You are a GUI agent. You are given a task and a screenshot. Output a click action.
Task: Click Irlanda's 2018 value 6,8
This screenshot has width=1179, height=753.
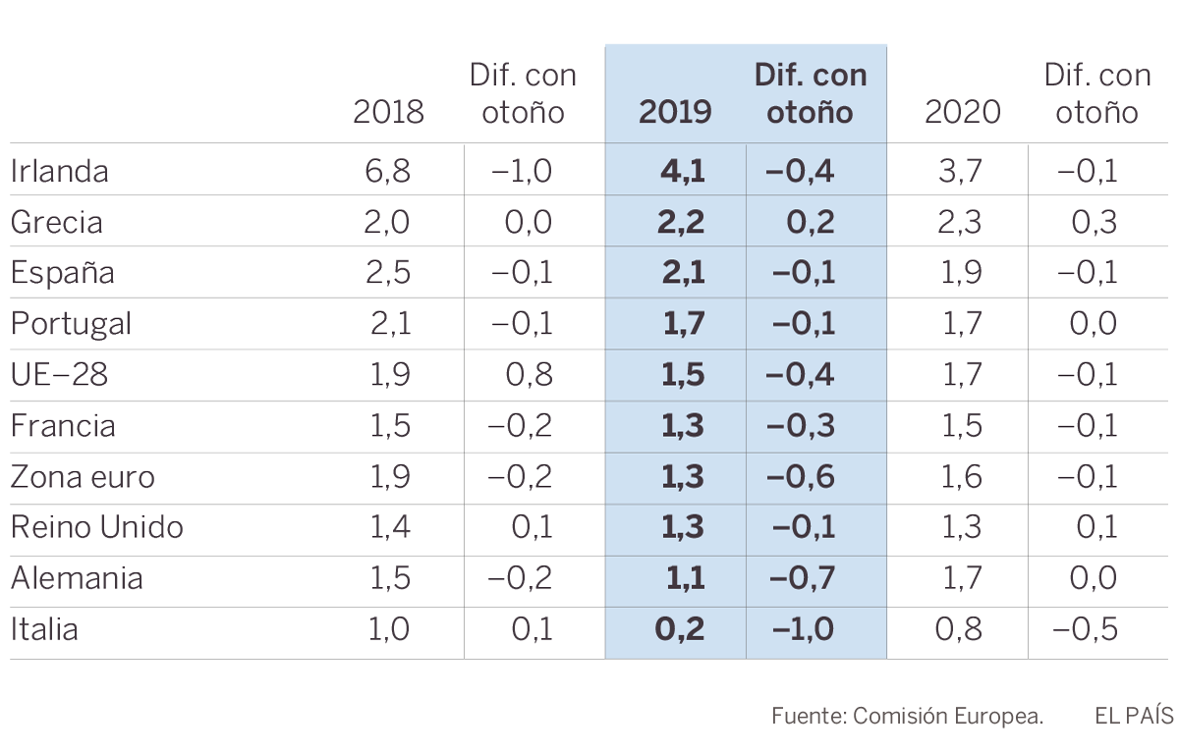click(387, 171)
